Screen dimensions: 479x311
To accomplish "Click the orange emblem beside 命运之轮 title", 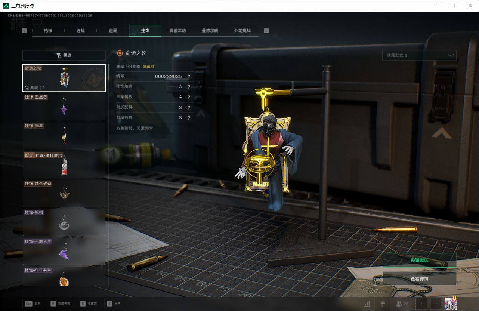I will click(x=120, y=53).
